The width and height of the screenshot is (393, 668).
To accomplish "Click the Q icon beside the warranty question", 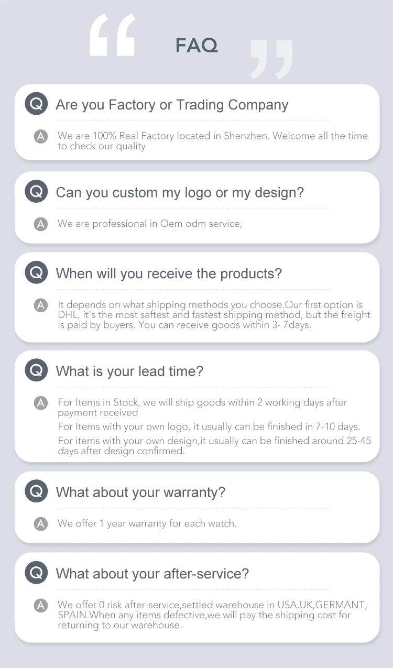I will click(36, 492).
